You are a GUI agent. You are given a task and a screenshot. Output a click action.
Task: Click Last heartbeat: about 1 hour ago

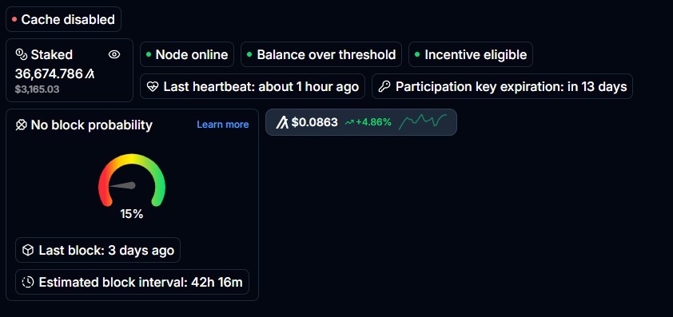[253, 87]
